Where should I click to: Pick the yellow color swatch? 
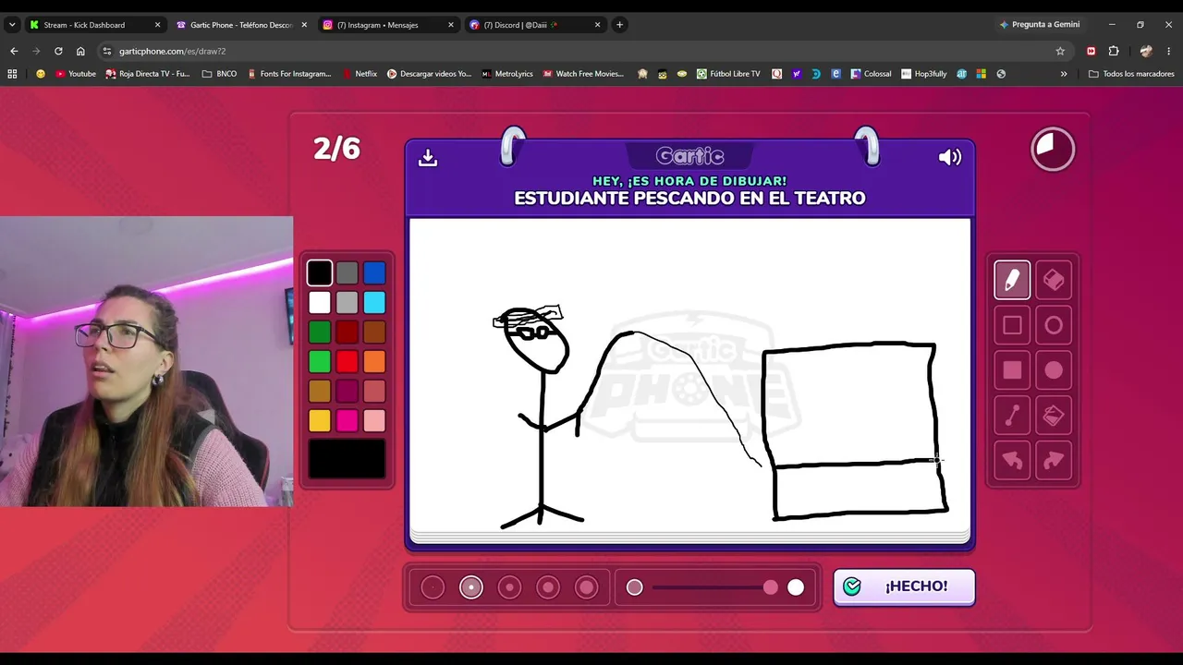pyautogui.click(x=320, y=420)
